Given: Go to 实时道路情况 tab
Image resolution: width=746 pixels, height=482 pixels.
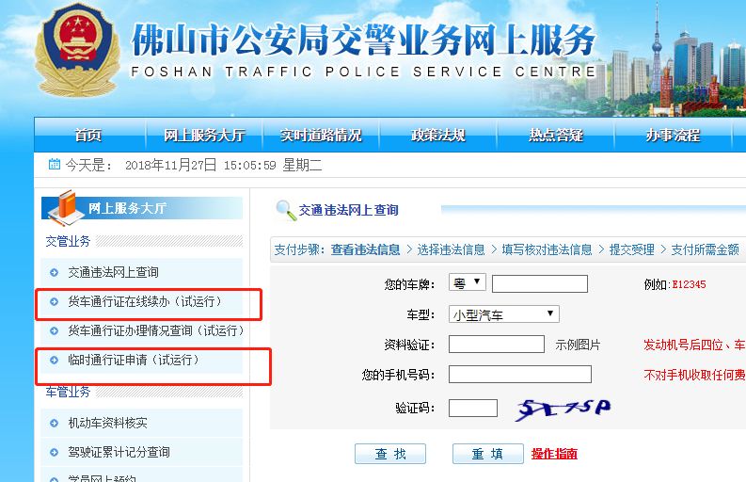Looking at the screenshot, I should coord(321,136).
